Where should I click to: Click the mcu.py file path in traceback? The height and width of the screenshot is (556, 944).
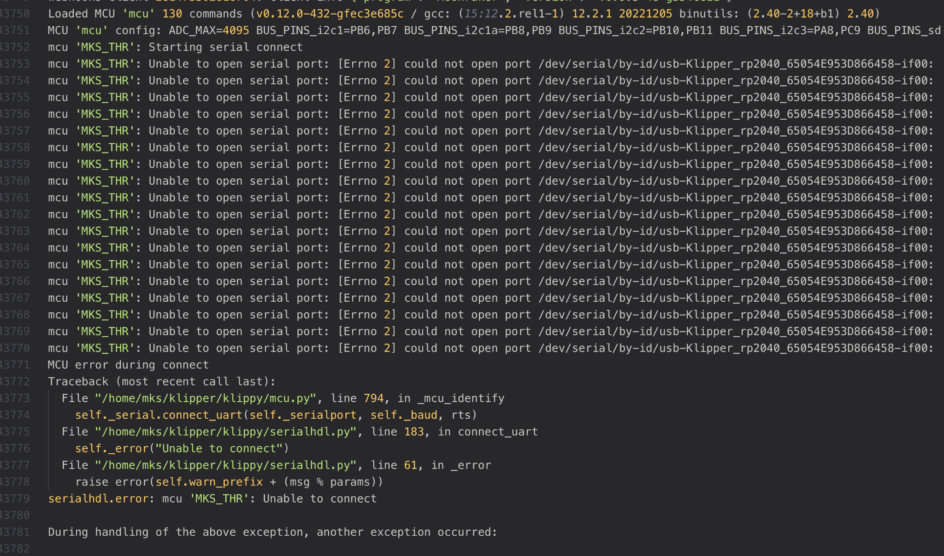[205, 398]
